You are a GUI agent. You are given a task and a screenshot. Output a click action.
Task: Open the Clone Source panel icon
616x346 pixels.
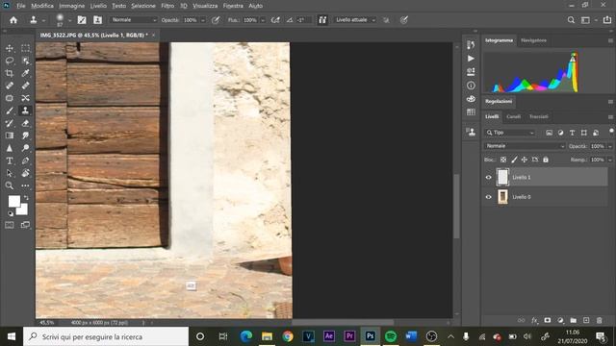click(97, 20)
